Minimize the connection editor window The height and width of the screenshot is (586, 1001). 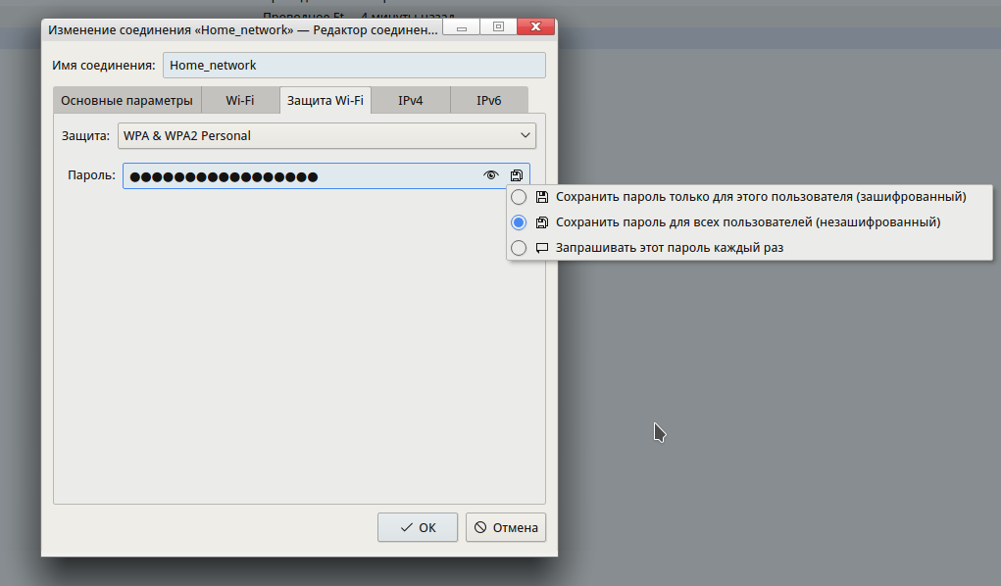[x=462, y=26]
